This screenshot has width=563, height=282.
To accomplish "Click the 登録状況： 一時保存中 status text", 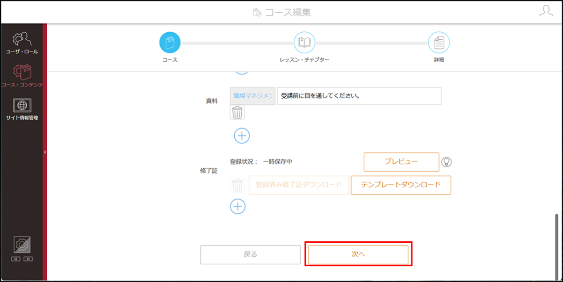I will coord(261,162).
